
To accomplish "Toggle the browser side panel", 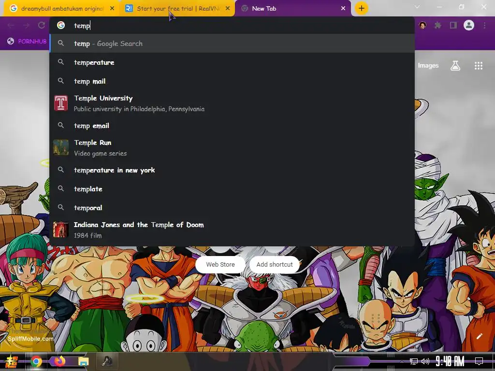I will point(453,25).
